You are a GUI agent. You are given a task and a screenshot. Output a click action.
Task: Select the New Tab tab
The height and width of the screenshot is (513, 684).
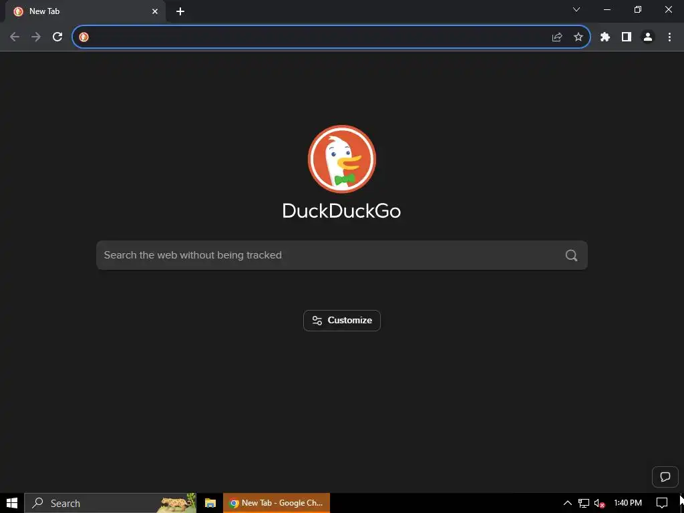tap(85, 11)
